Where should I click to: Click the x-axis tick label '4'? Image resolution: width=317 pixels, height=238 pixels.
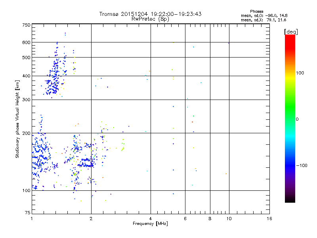(151, 219)
